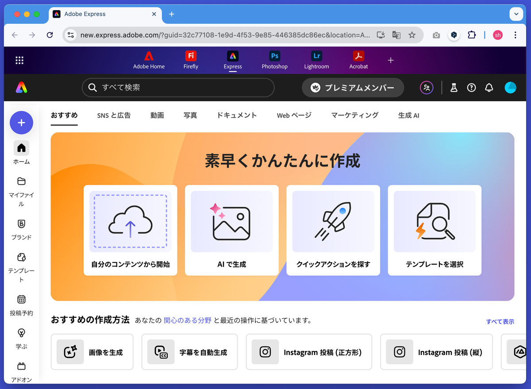Choose the テンプレートを選択 card
531x389 pixels.
pyautogui.click(x=435, y=230)
